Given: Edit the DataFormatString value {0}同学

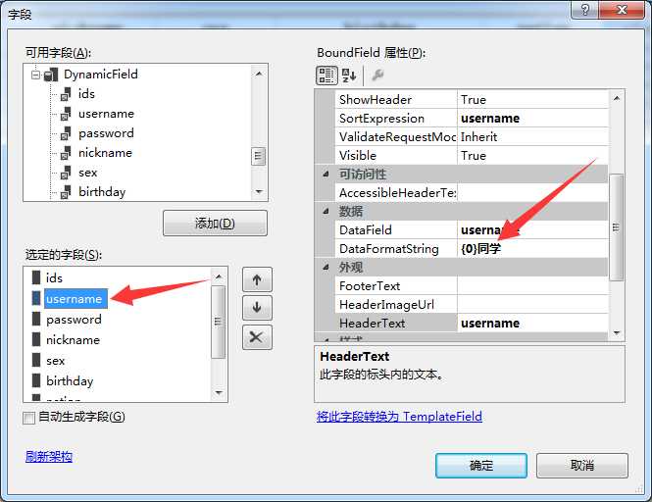Looking at the screenshot, I should point(532,249).
